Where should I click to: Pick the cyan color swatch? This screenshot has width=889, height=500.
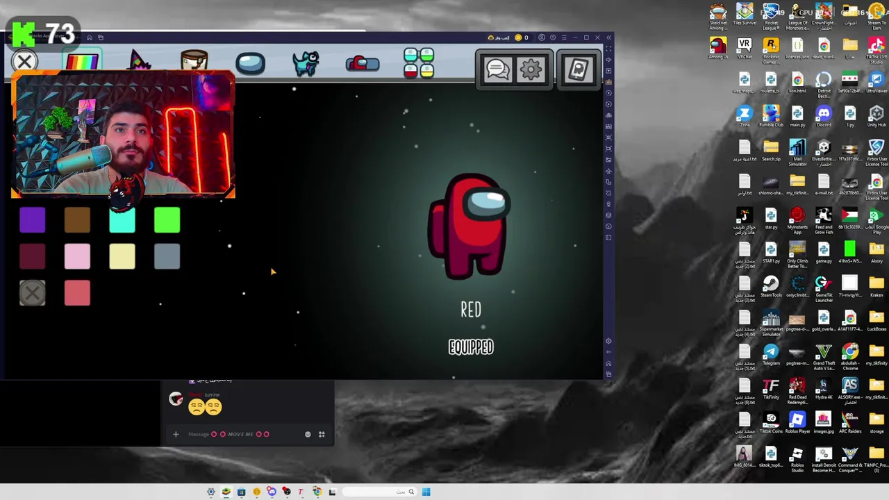click(122, 221)
